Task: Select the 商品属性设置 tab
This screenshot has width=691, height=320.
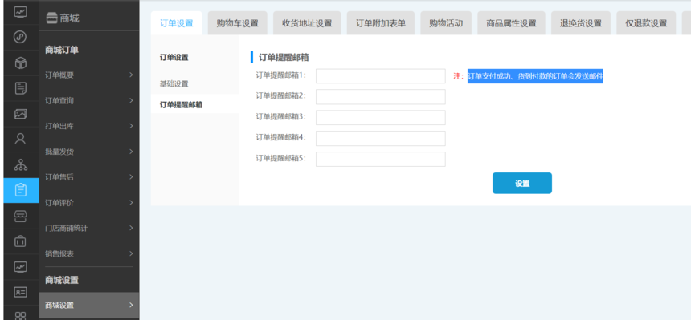Action: coord(511,23)
